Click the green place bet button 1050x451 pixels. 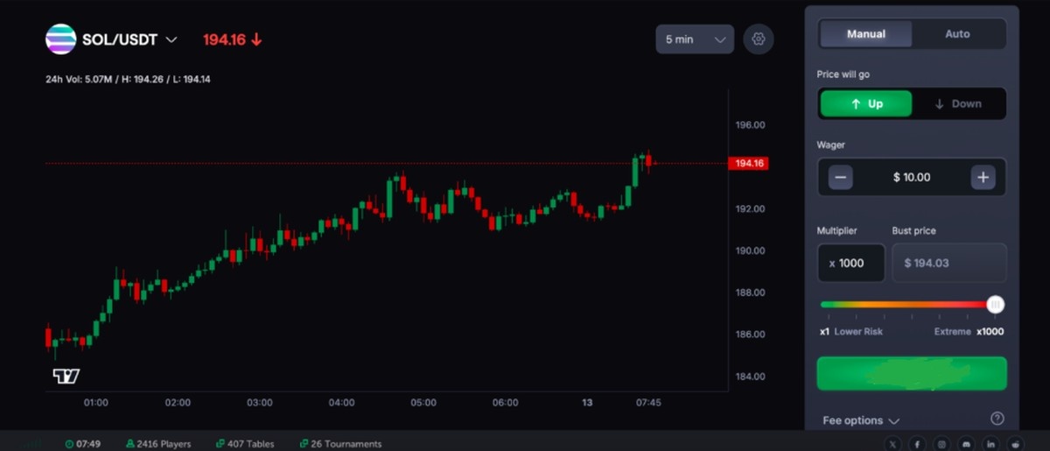click(912, 373)
